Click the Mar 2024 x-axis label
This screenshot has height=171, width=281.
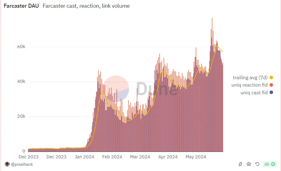pyautogui.click(x=140, y=157)
